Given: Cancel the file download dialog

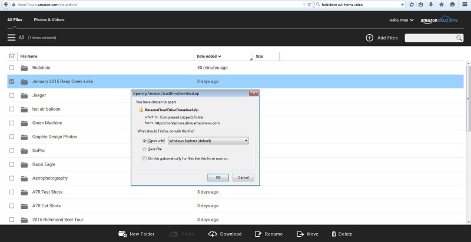Looking at the screenshot, I should [x=243, y=177].
